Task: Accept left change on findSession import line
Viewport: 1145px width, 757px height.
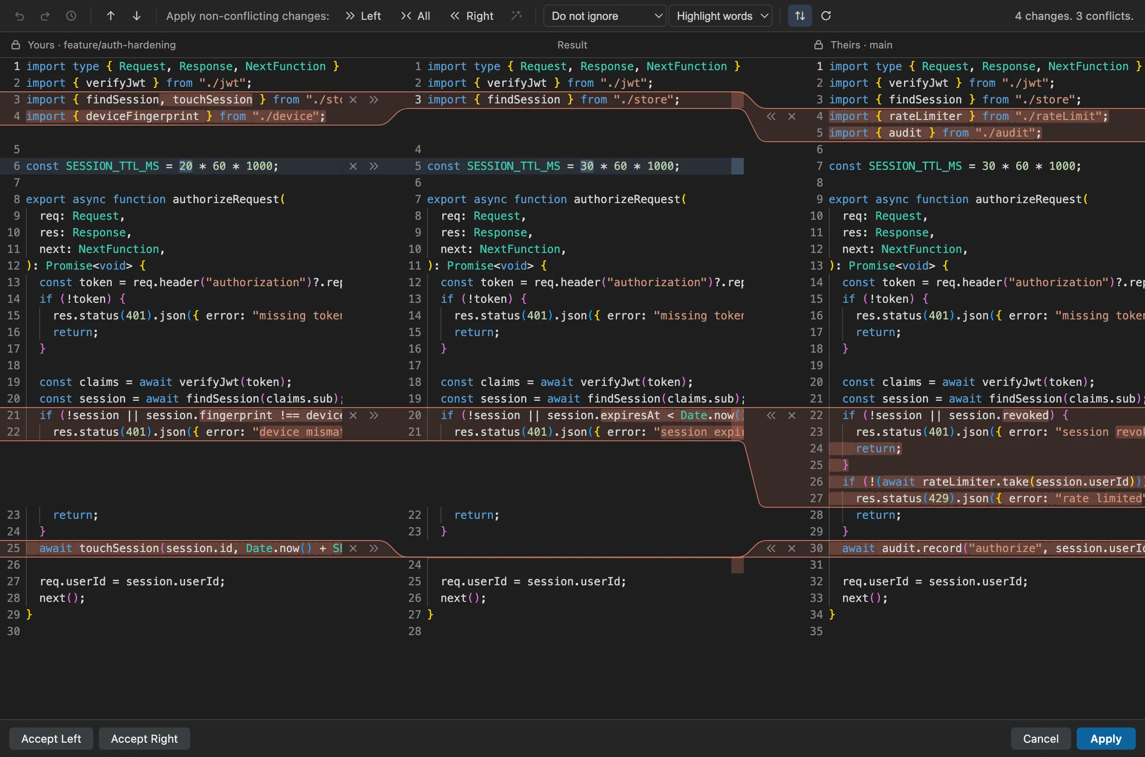Action: point(374,99)
